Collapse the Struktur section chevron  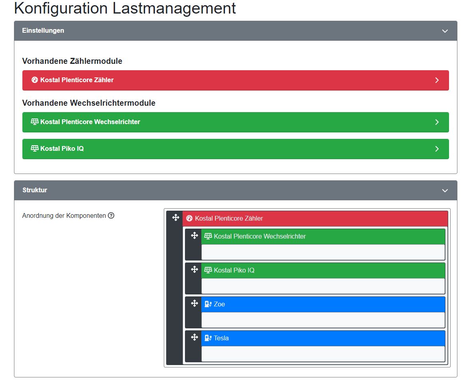point(445,191)
